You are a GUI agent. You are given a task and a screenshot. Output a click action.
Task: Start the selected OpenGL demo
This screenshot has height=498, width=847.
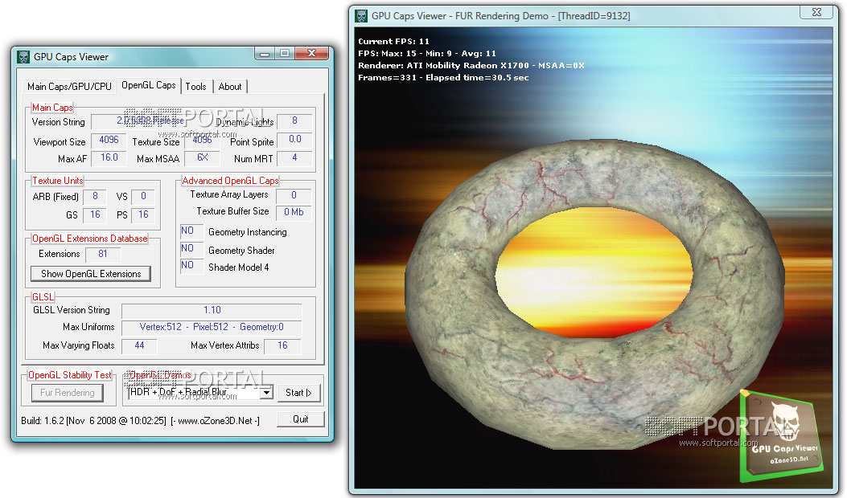point(298,393)
